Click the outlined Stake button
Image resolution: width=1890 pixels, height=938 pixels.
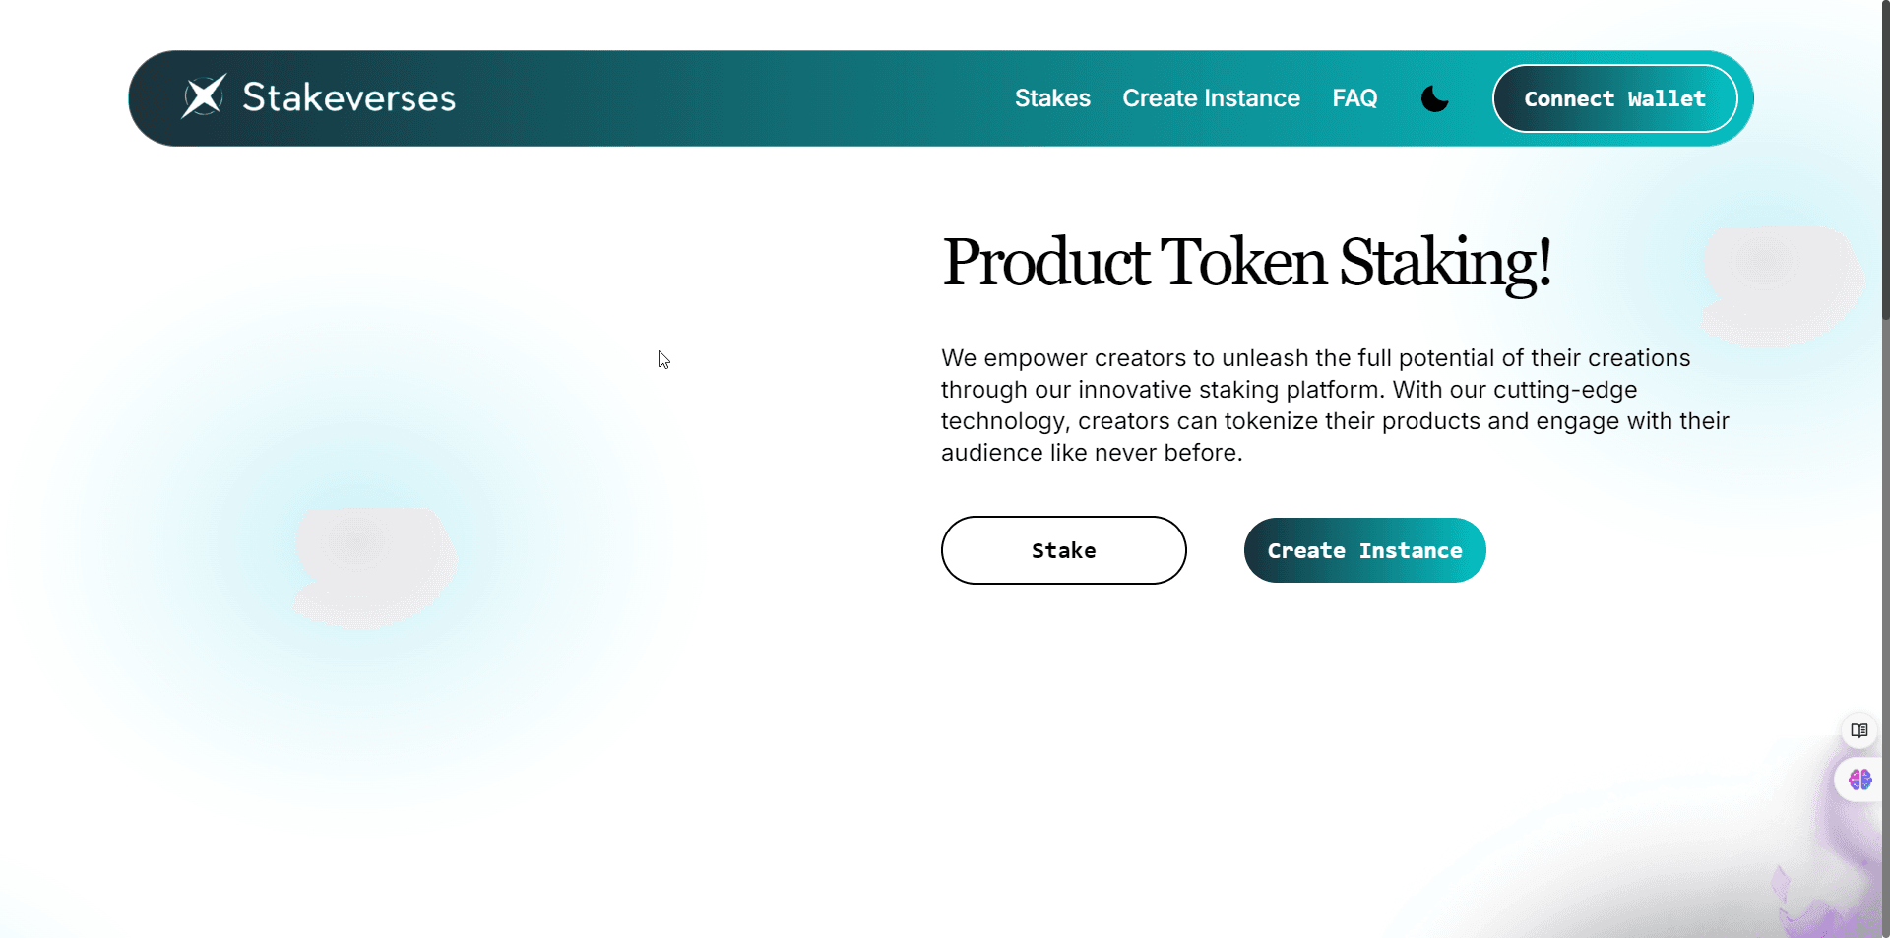coord(1063,550)
